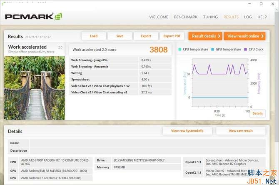Image resolution: width=279 pixels, height=185 pixels.
Task: Click the CPU Temperature legend swatch
Action: pyautogui.click(x=180, y=50)
